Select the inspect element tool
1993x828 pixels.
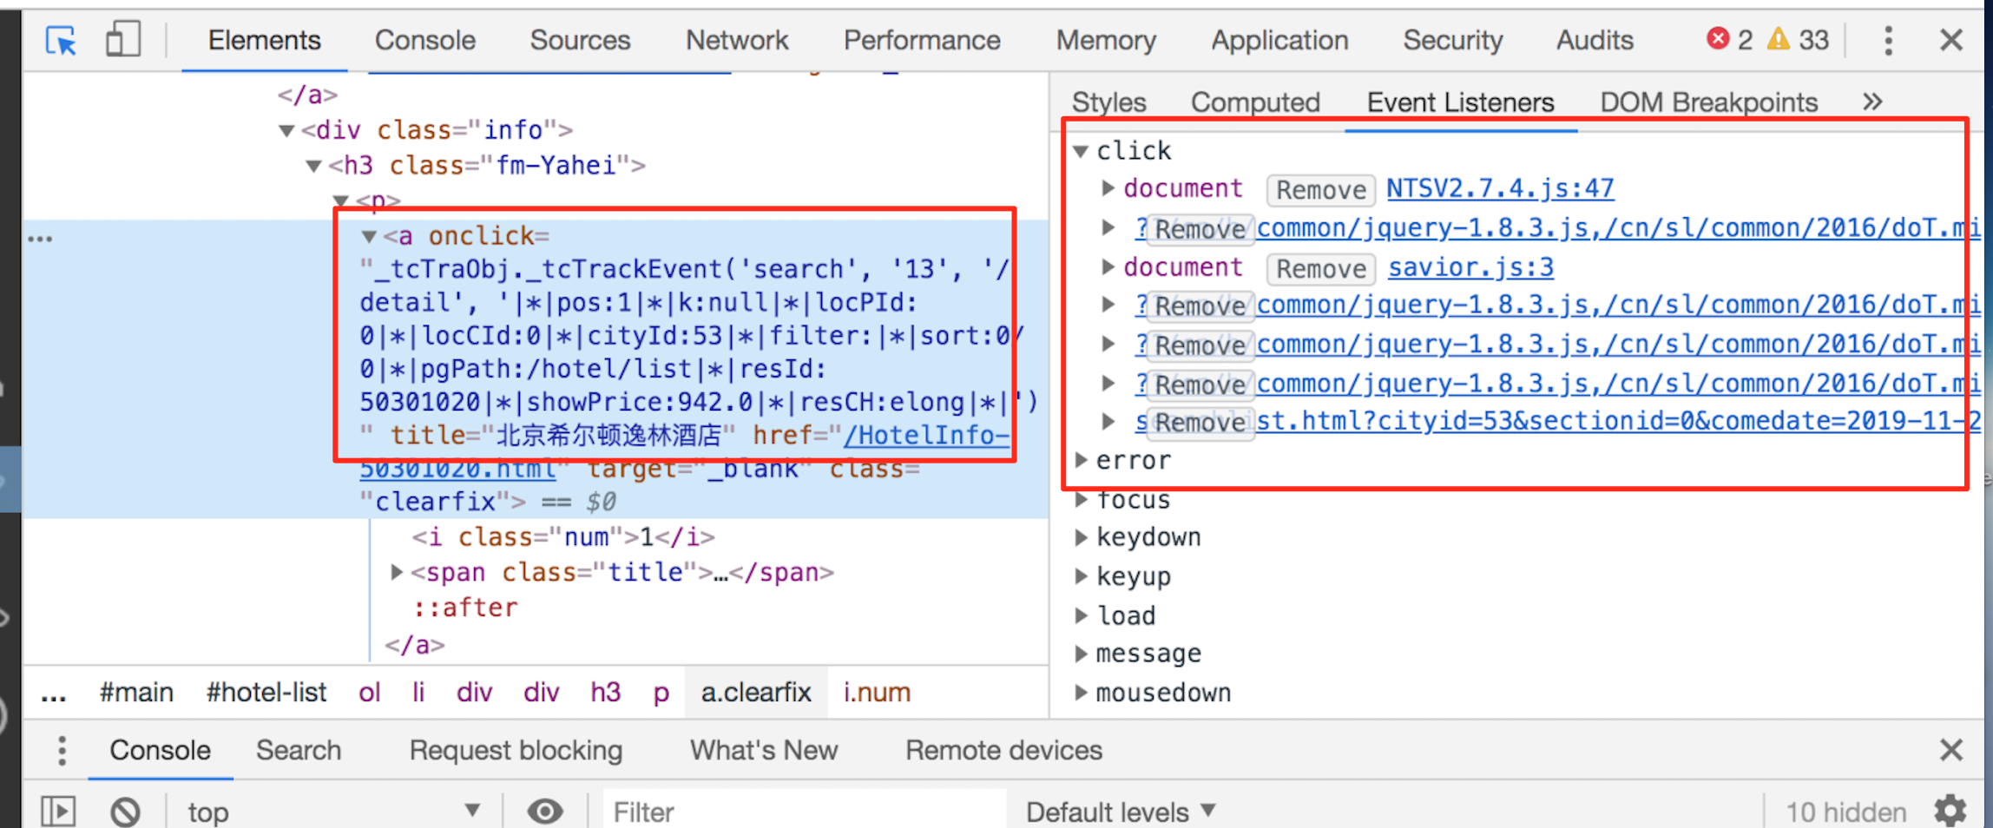click(59, 39)
